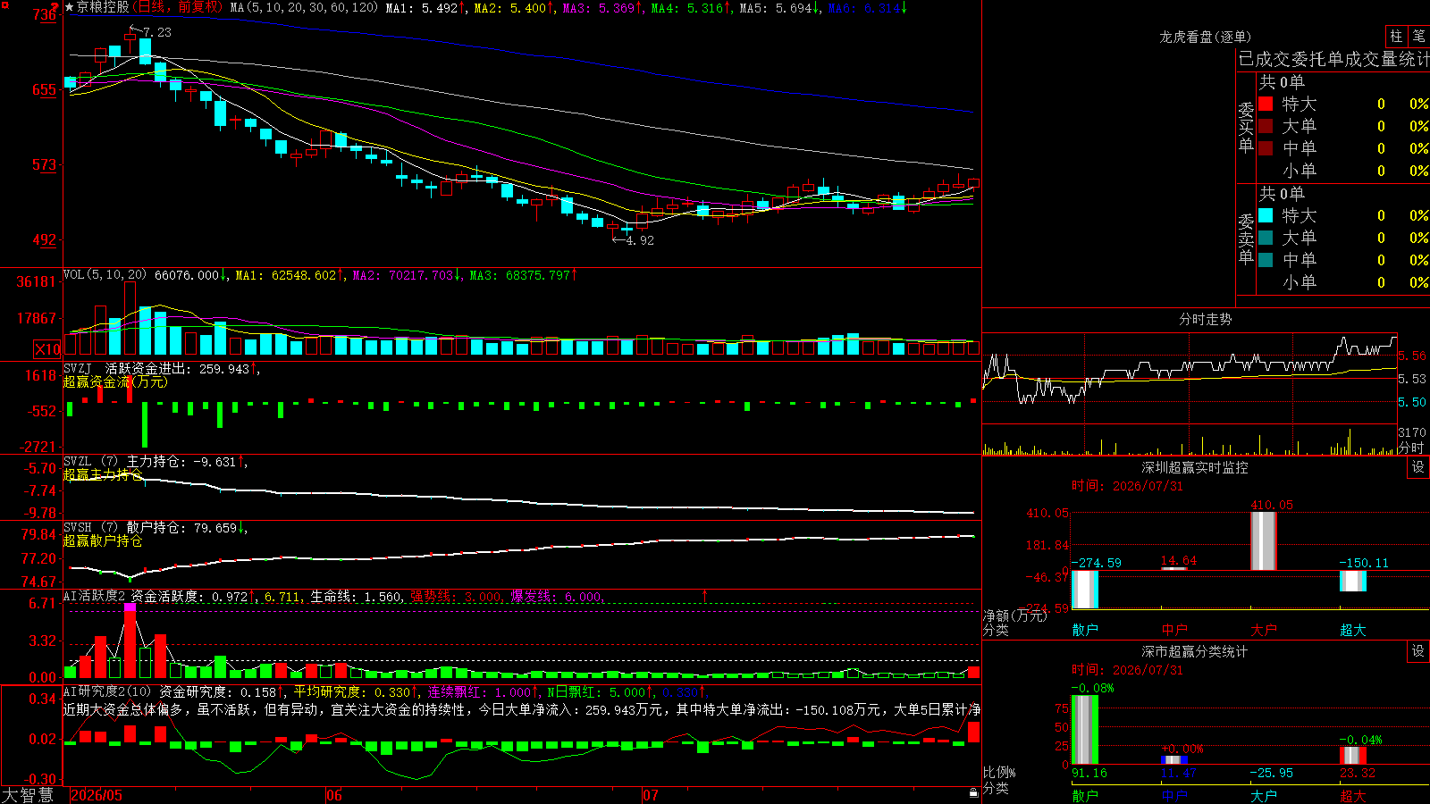Image resolution: width=1430 pixels, height=804 pixels.
Task: Open 设 settings for 深市超赢分类统计
Action: [x=1417, y=651]
